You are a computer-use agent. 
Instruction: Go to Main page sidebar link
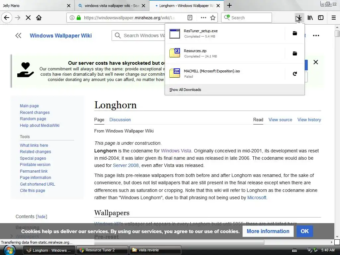pyautogui.click(x=29, y=106)
